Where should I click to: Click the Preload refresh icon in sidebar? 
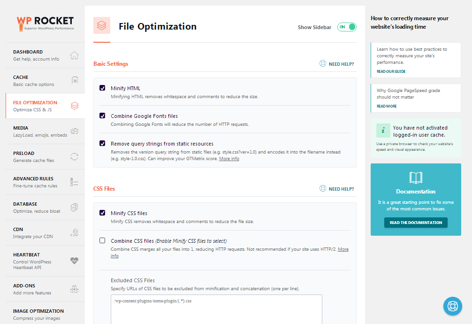tap(74, 156)
